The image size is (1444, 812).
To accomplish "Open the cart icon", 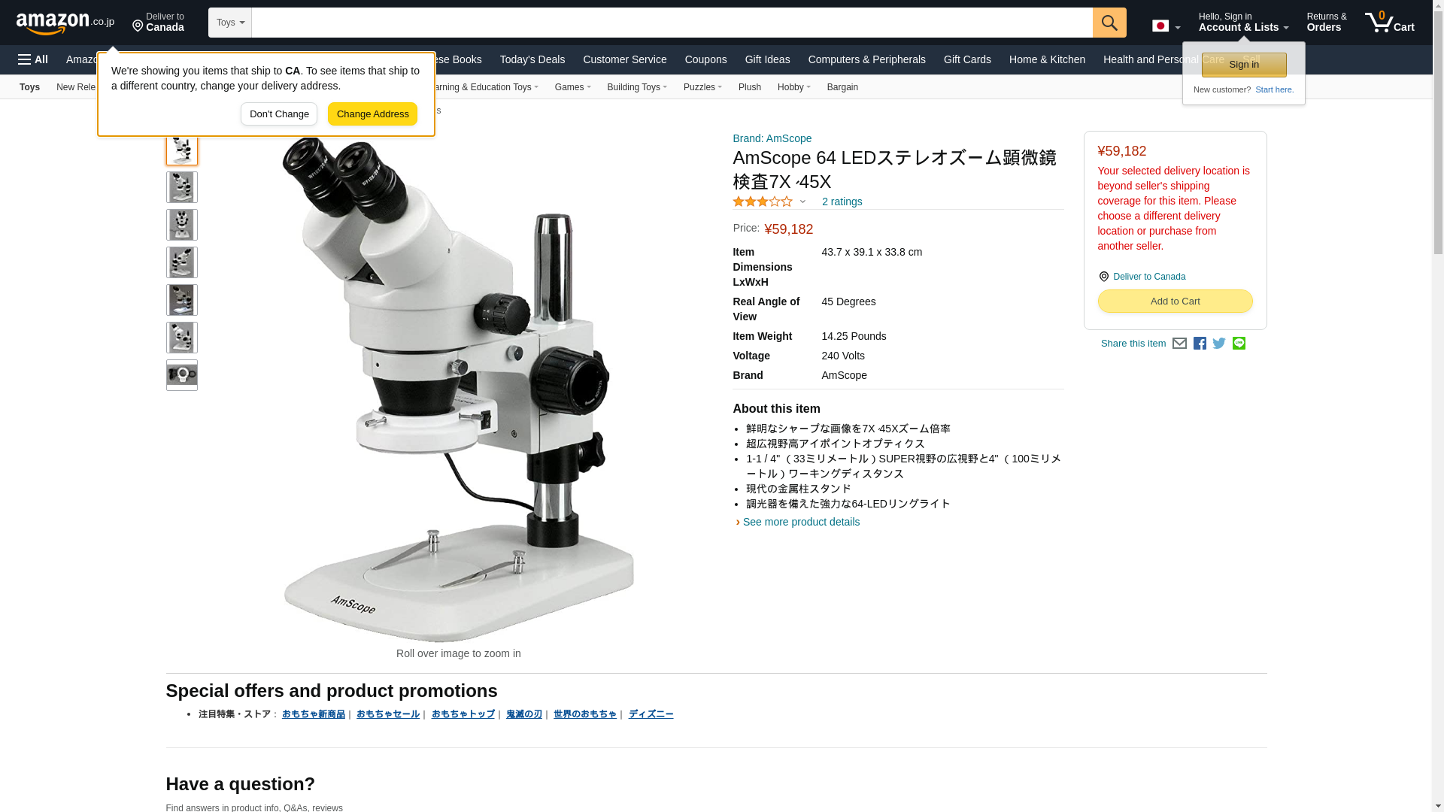I will [1390, 23].
